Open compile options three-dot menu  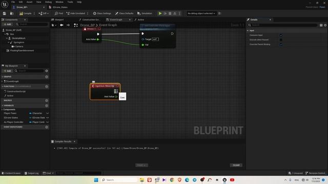[34, 13]
